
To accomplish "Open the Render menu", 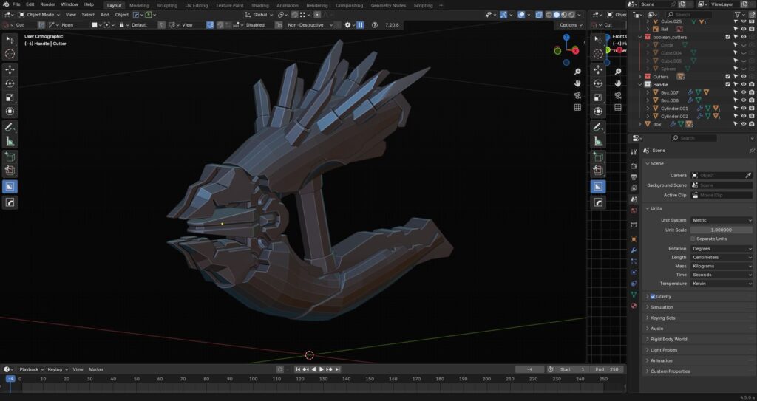I will [x=47, y=4].
